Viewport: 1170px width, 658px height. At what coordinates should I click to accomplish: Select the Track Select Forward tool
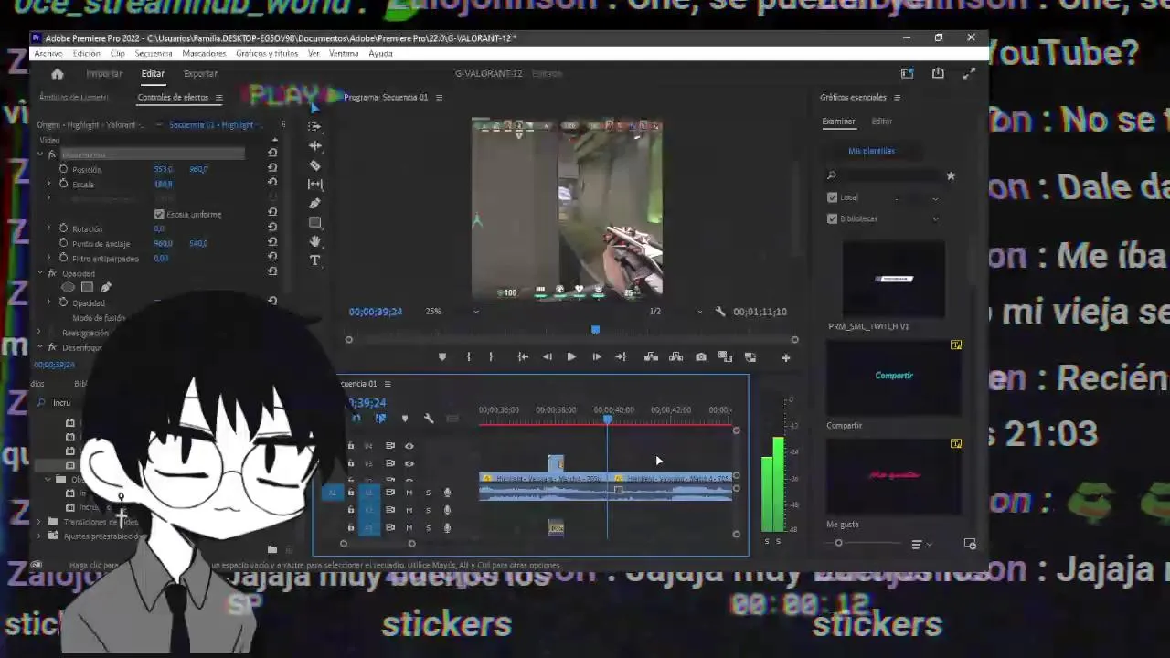314,127
